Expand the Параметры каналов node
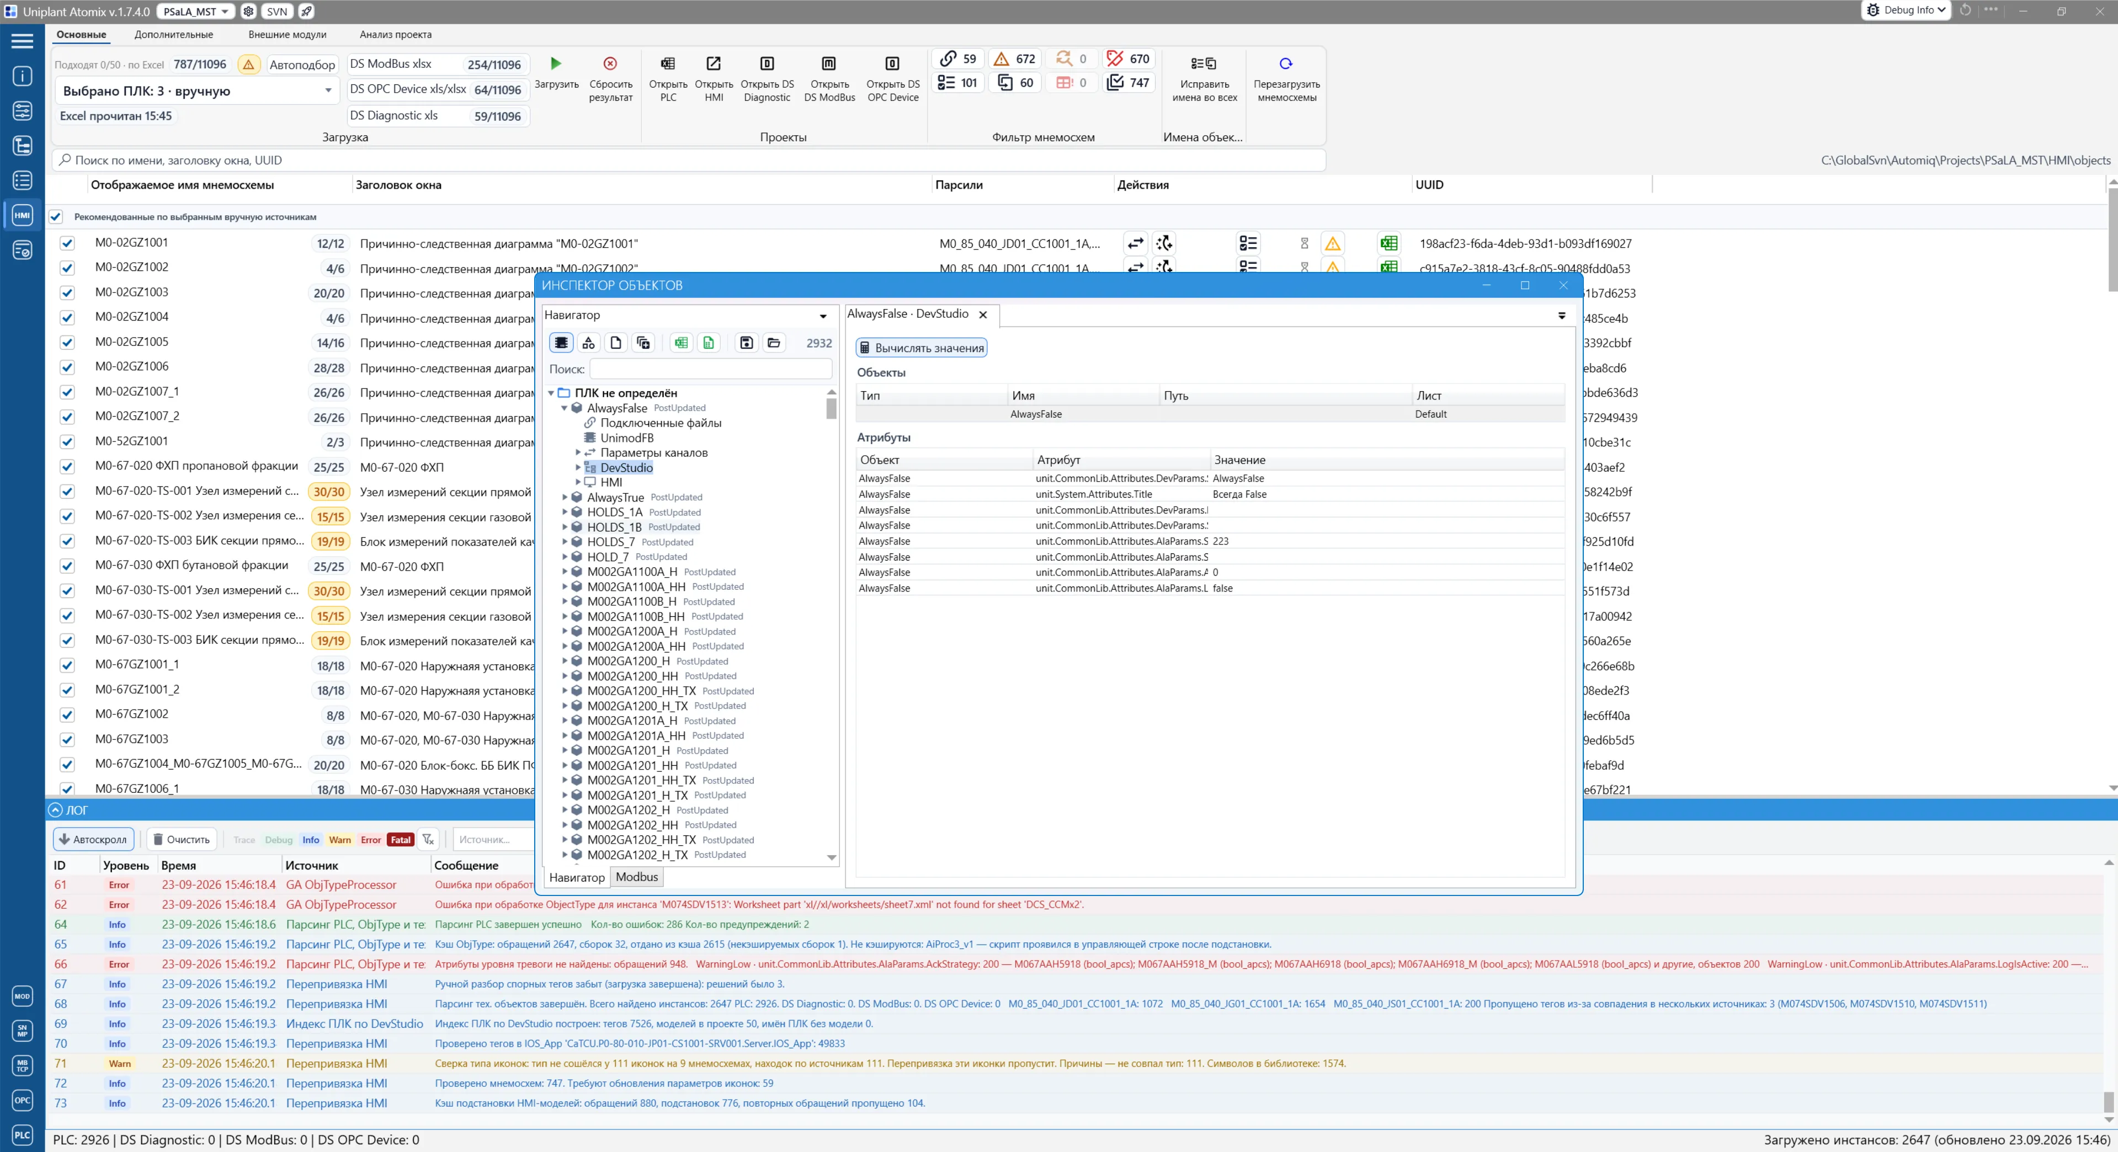Image resolution: width=2118 pixels, height=1152 pixels. (577, 452)
